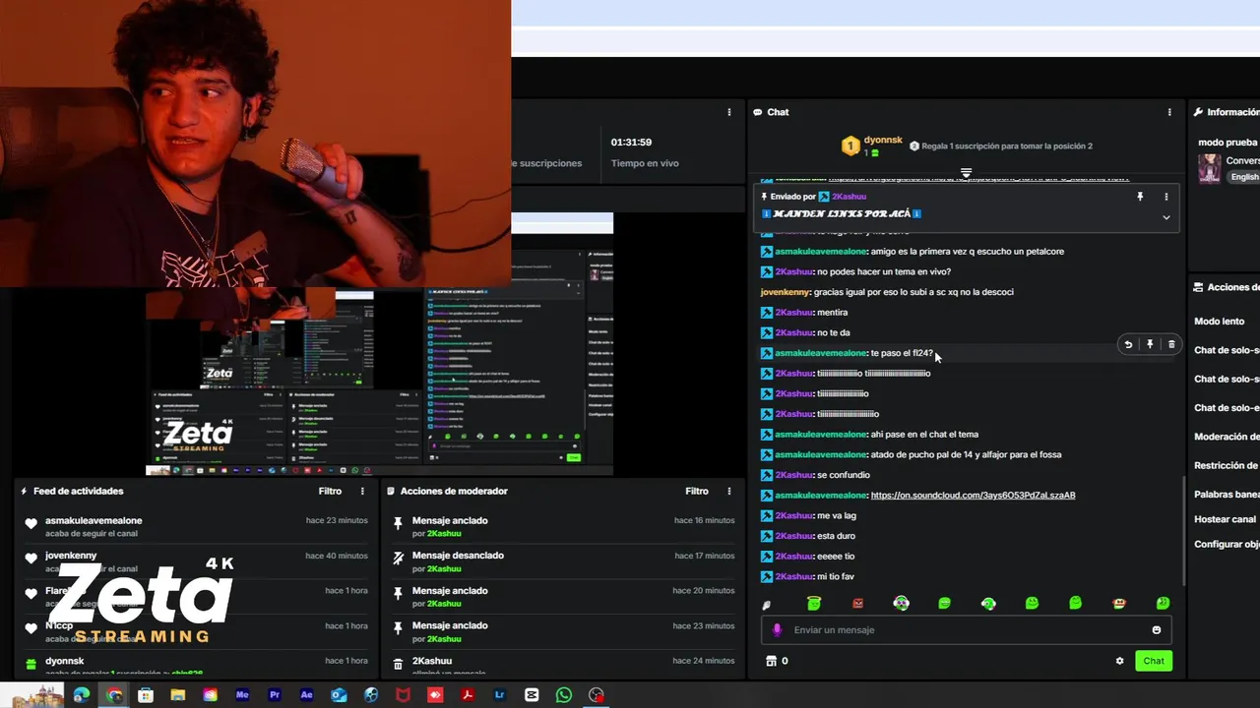The height and width of the screenshot is (708, 1260).
Task: Open Google Chrome from taskbar
Action: (x=114, y=695)
